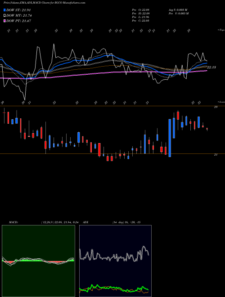Click the 'Pre H: 22.08' value
Screen dimensions: 225x297
click(140, 13)
